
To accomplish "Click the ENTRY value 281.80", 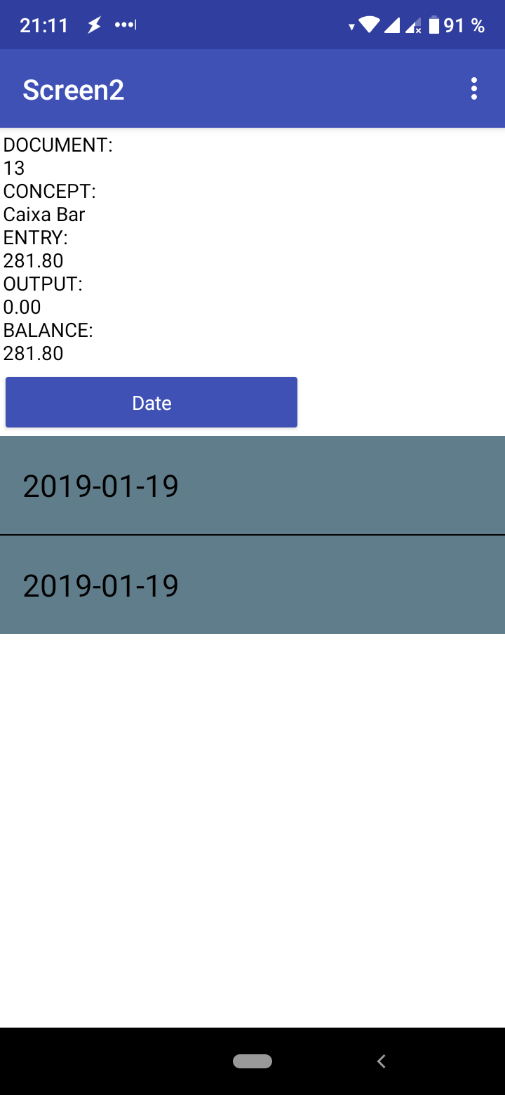I will [34, 260].
